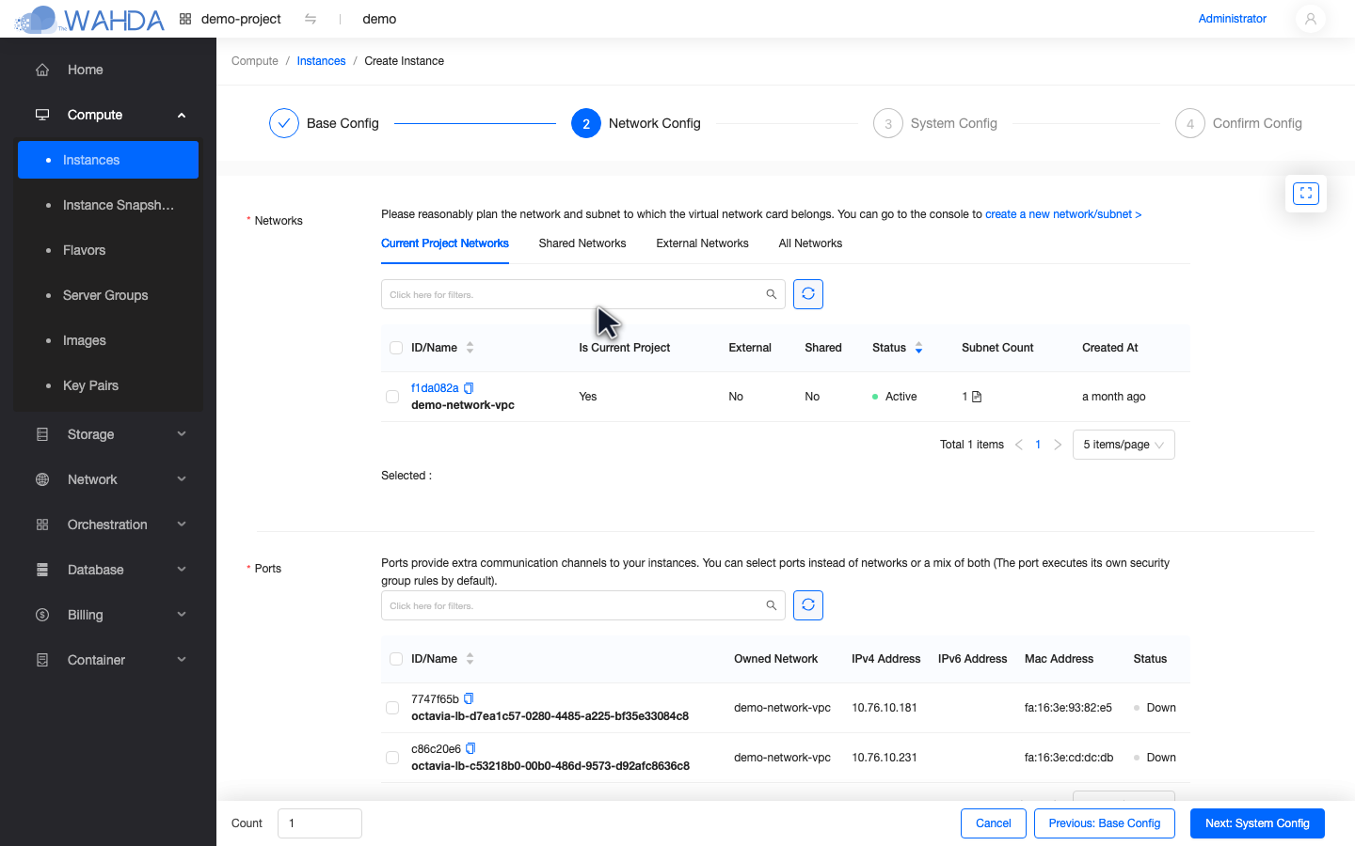This screenshot has height=846, width=1355.
Task: Toggle the fullscreen expand icon
Action: coord(1306,194)
